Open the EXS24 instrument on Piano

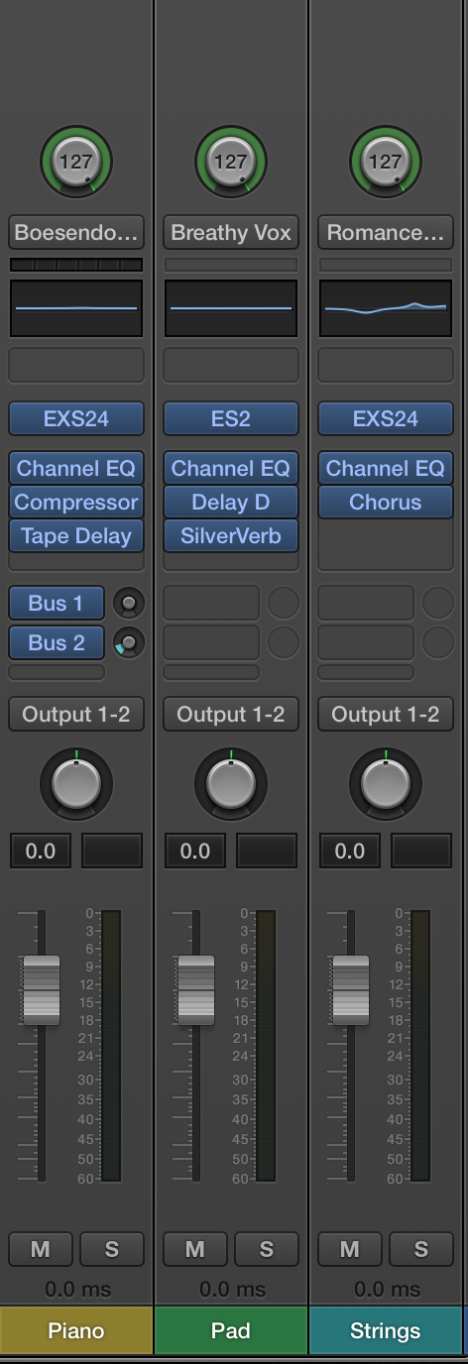point(76,418)
